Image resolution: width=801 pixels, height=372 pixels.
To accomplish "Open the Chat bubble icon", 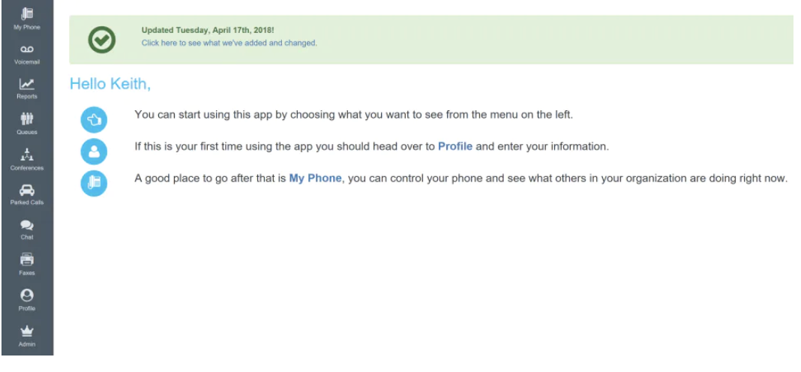I will pyautogui.click(x=26, y=228).
